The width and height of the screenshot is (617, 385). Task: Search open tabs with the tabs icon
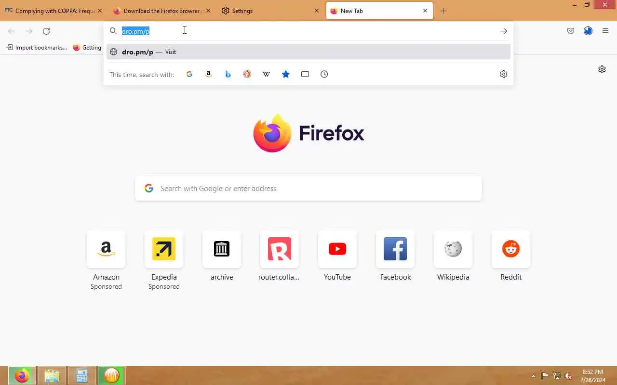[305, 74]
